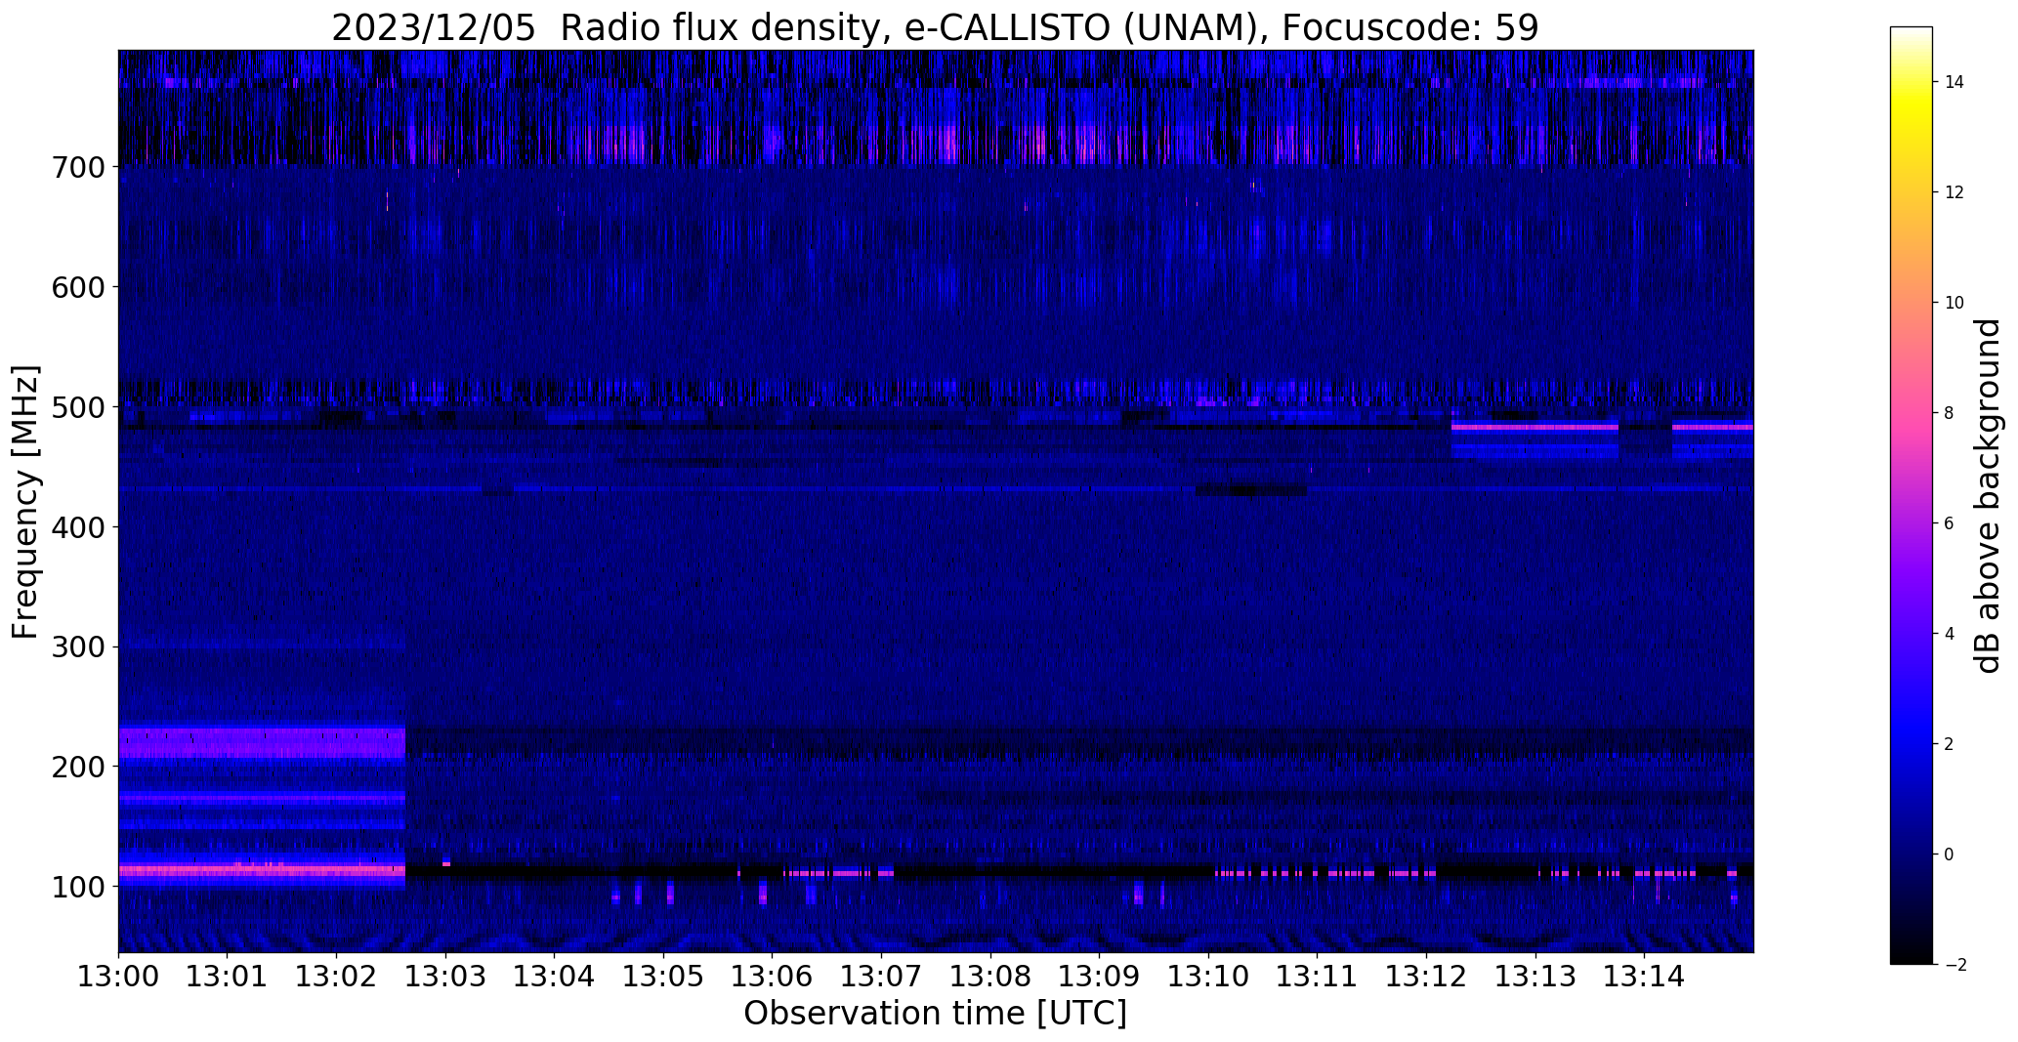The height and width of the screenshot is (1042, 2018).
Task: Click the 13:02 time tick label
Action: pos(337,977)
